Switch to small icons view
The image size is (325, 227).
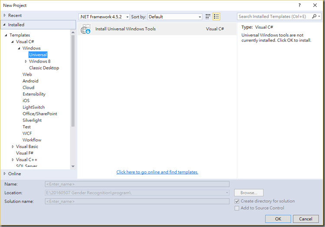tap(208, 17)
